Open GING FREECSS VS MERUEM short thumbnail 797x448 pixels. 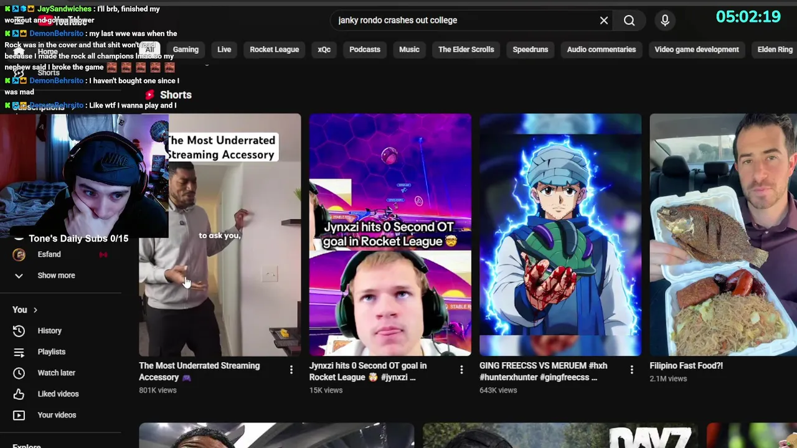click(x=560, y=235)
